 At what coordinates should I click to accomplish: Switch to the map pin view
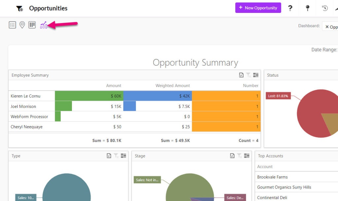tap(22, 25)
